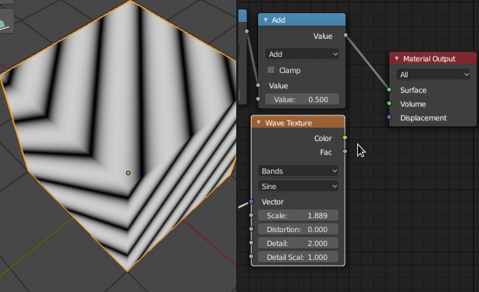Click the Value 0.500 field

[x=302, y=99]
